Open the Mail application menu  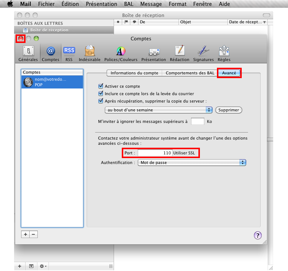tap(26, 4)
